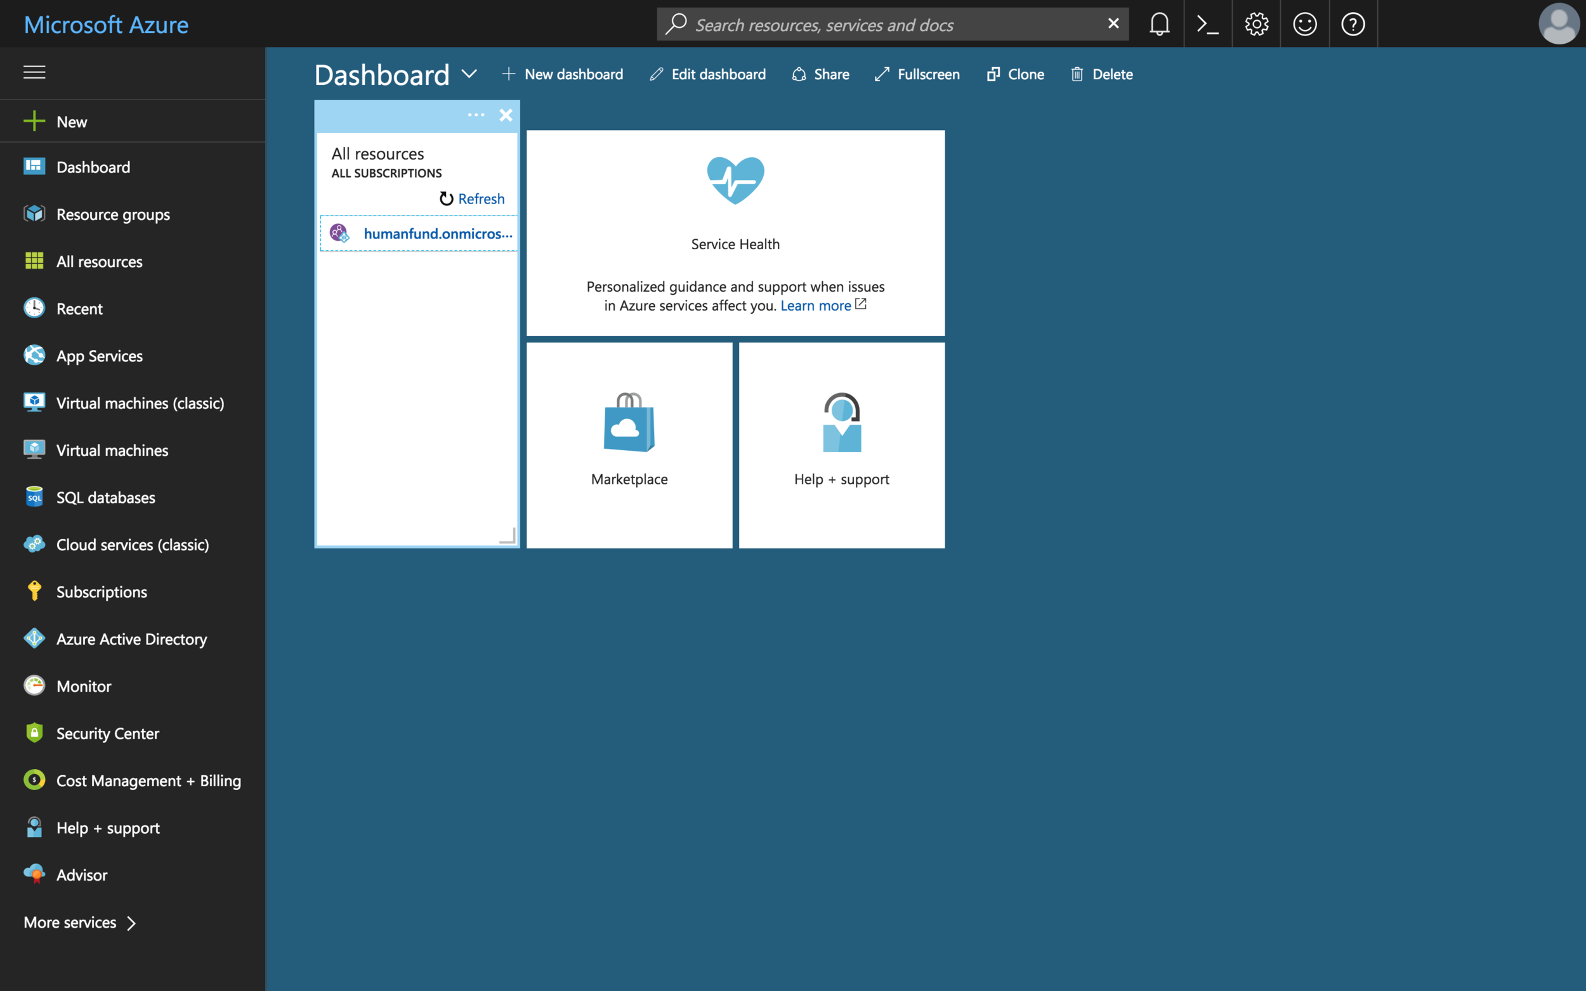Delete the current dashboard
1586x991 pixels.
[1101, 74]
